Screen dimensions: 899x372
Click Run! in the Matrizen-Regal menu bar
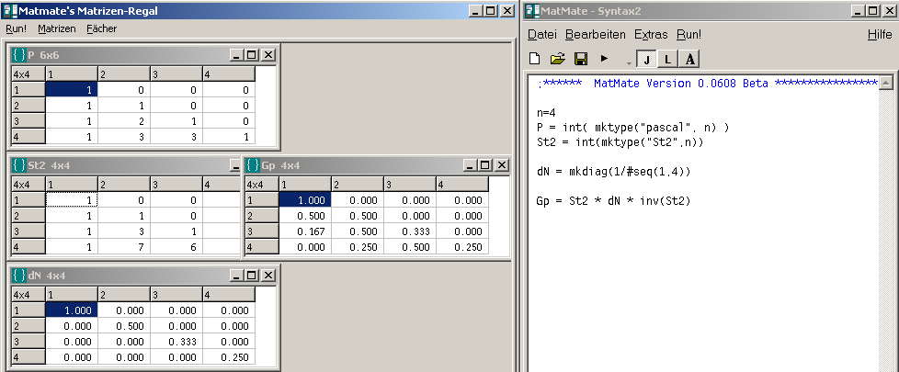[16, 28]
